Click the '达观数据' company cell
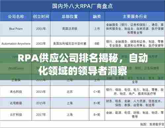This screenshot has height=128, width=165. point(16,103)
